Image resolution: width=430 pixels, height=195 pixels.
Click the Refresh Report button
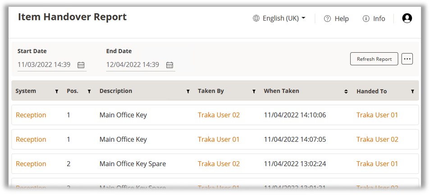pos(374,59)
